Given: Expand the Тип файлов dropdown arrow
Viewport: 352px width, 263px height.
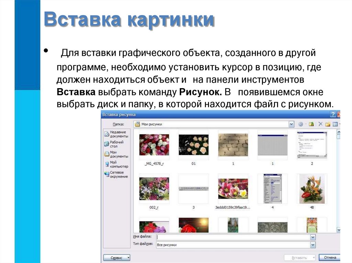Looking at the screenshot, I should [x=313, y=245].
